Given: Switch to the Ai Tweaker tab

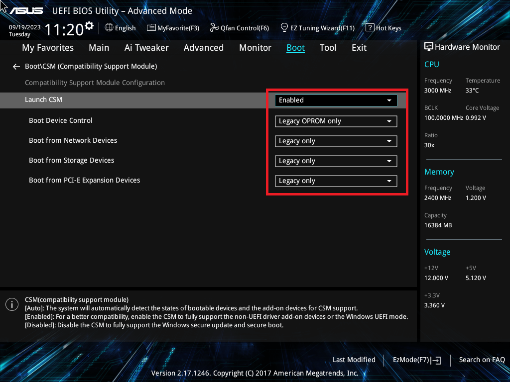Looking at the screenshot, I should 146,47.
